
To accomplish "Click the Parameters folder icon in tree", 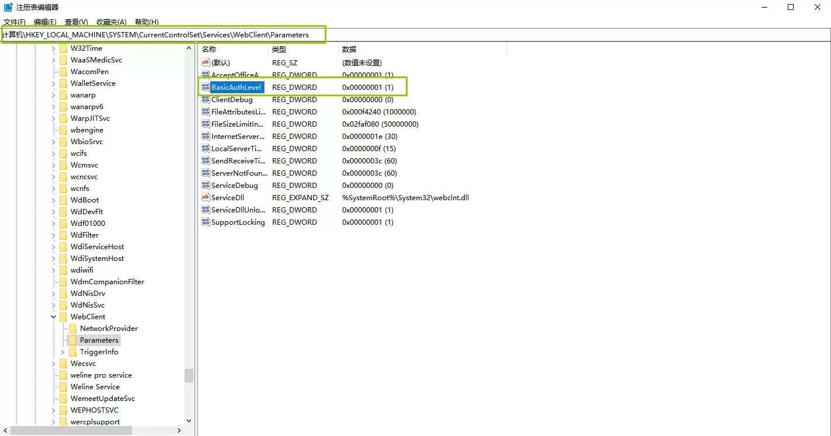I will tap(72, 340).
